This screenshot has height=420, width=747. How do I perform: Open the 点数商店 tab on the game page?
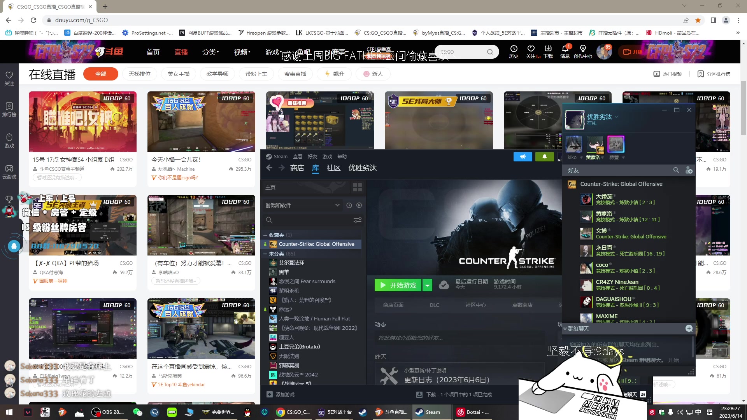[522, 305]
